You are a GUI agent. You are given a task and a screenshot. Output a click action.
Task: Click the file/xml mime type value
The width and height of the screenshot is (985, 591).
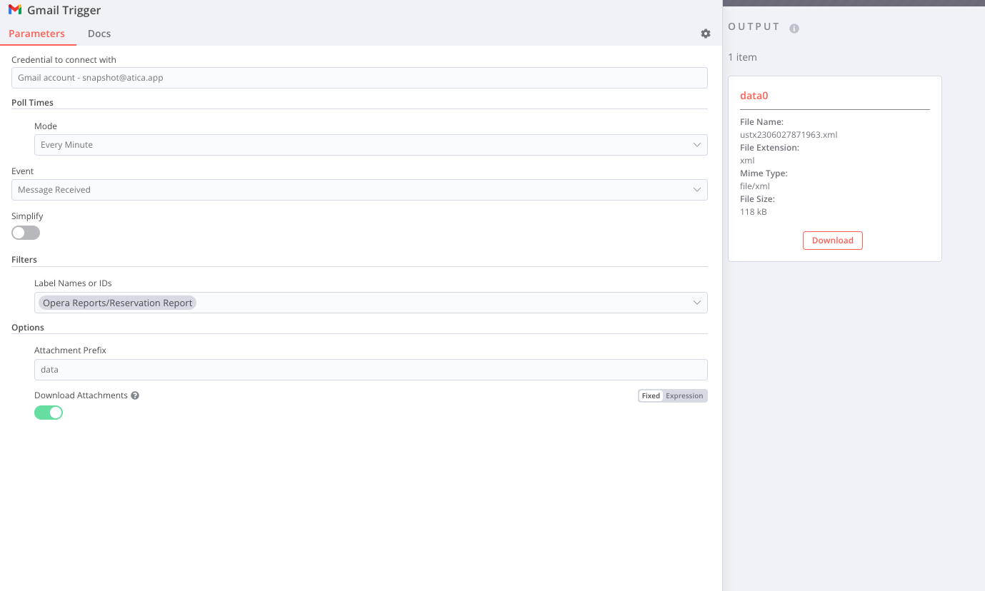pos(755,186)
